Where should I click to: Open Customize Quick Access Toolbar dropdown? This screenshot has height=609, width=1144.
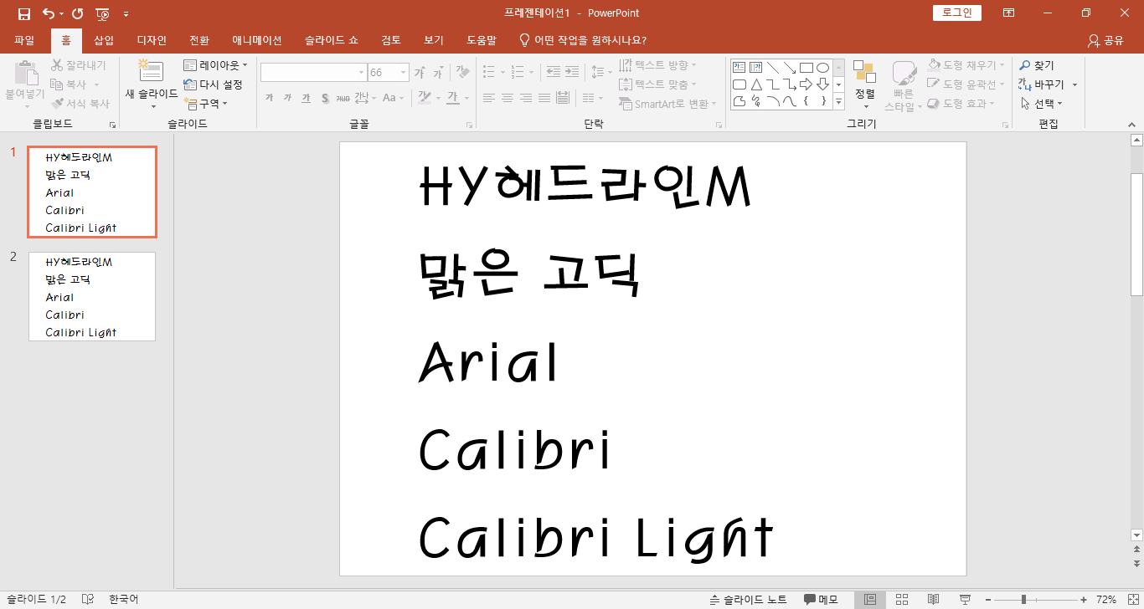[126, 13]
